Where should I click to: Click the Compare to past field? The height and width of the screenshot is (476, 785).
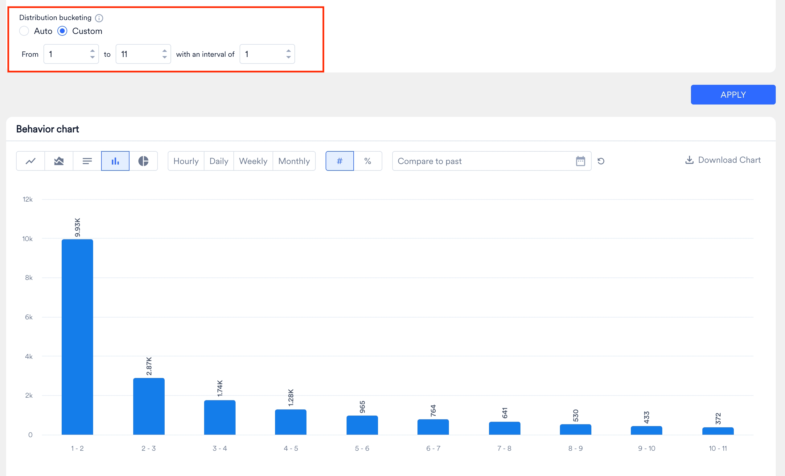[x=491, y=161]
